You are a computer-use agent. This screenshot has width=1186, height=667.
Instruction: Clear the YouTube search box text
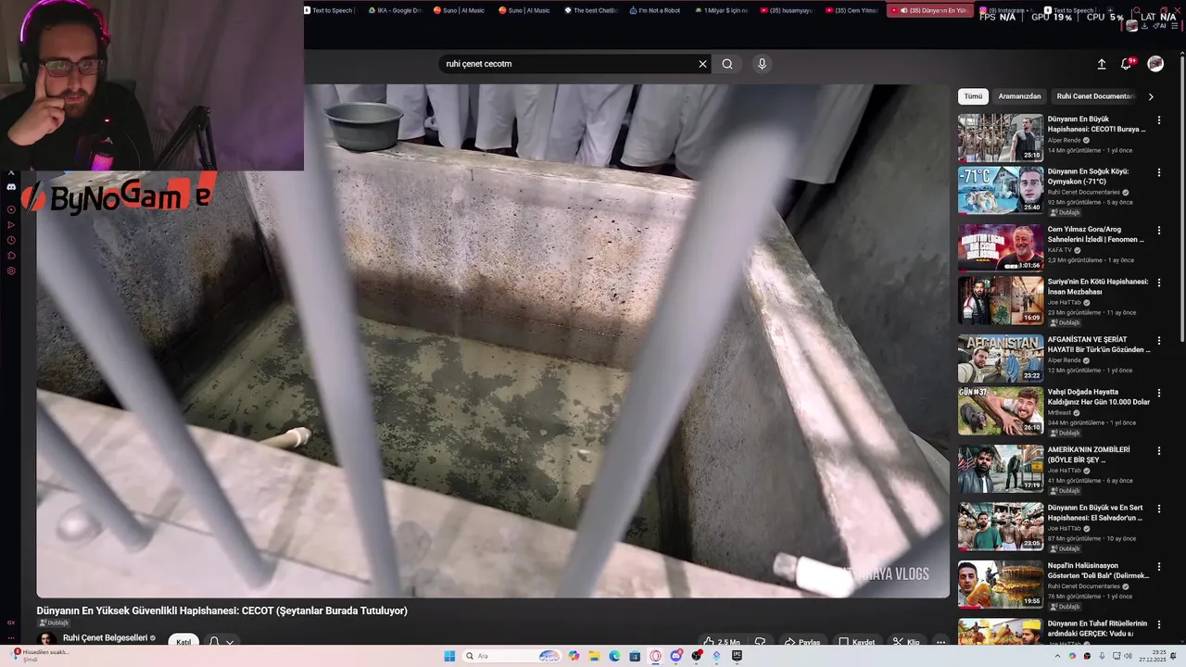(702, 64)
